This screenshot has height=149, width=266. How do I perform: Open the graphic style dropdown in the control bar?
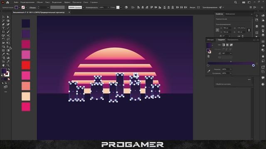(121, 7)
